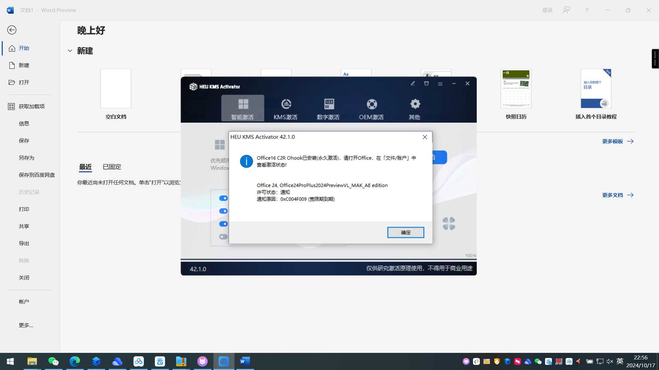Select 信息 in the Word sidebar
The width and height of the screenshot is (659, 370).
pos(30,124)
